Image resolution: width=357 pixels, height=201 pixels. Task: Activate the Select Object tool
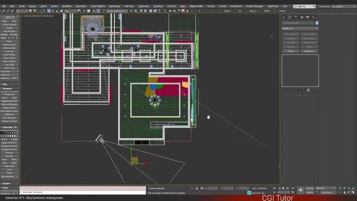31,11
